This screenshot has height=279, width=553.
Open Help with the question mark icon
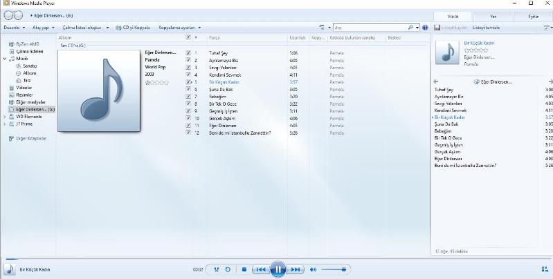coord(425,28)
